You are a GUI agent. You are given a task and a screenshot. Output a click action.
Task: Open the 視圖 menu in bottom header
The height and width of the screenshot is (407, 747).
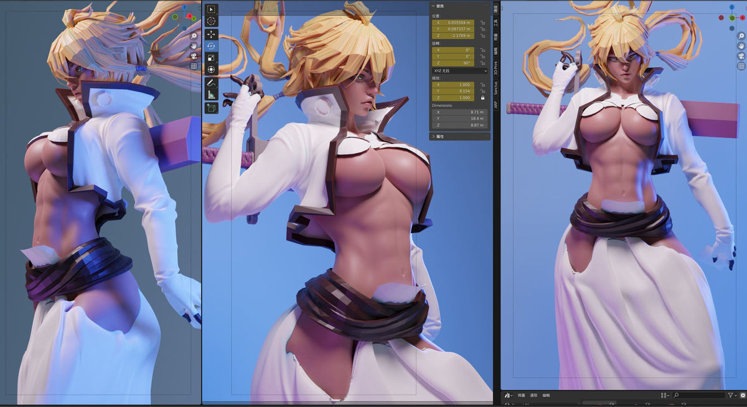[x=521, y=395]
